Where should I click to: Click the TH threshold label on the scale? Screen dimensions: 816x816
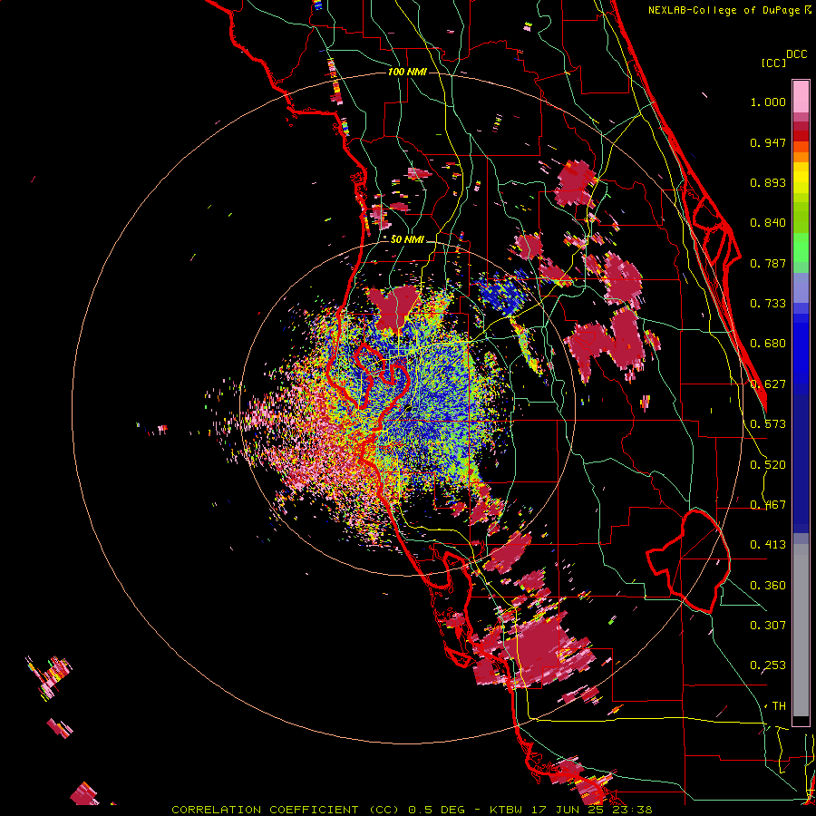779,706
